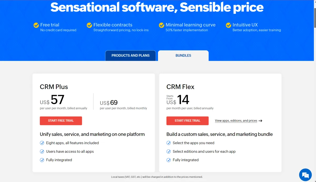Viewport: 316px width, 182px height.
Task: Click the Minimal learning curve checkmark icon
Action: [x=161, y=25]
